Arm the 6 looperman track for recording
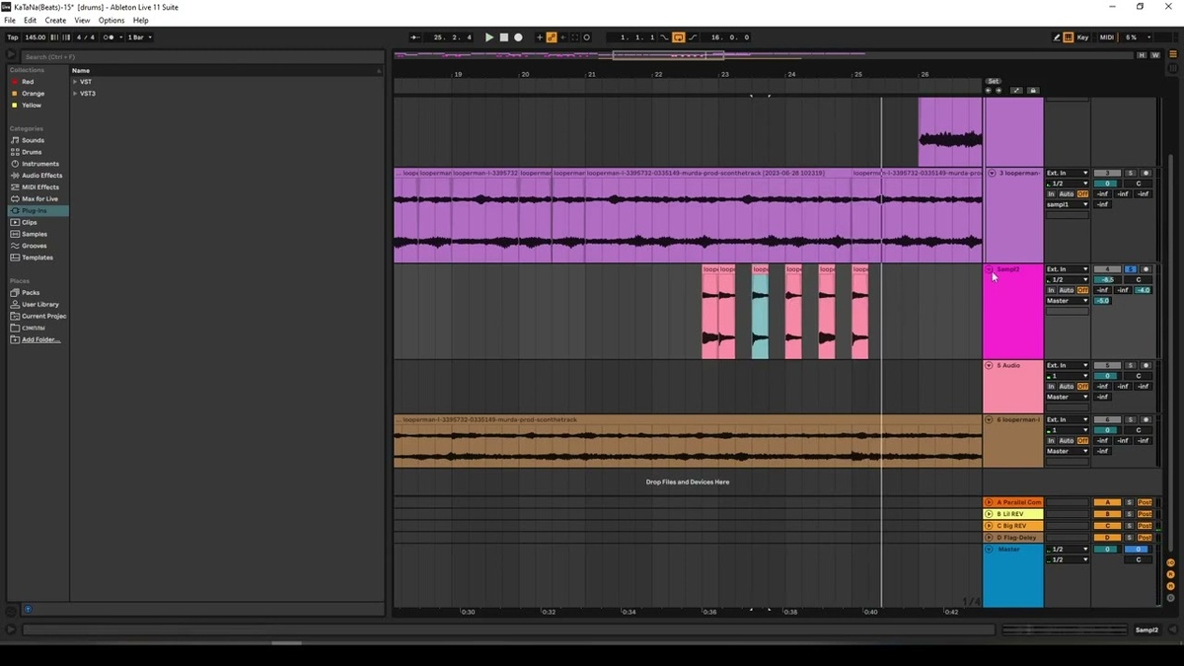Screen dimensions: 1184x666 click(1145, 420)
